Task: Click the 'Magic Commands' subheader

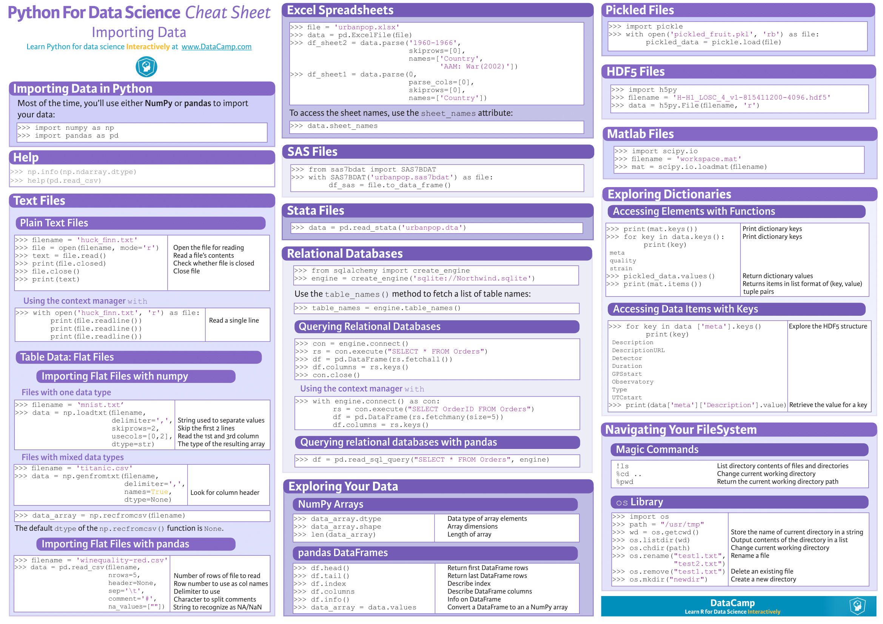Action: tap(740, 450)
